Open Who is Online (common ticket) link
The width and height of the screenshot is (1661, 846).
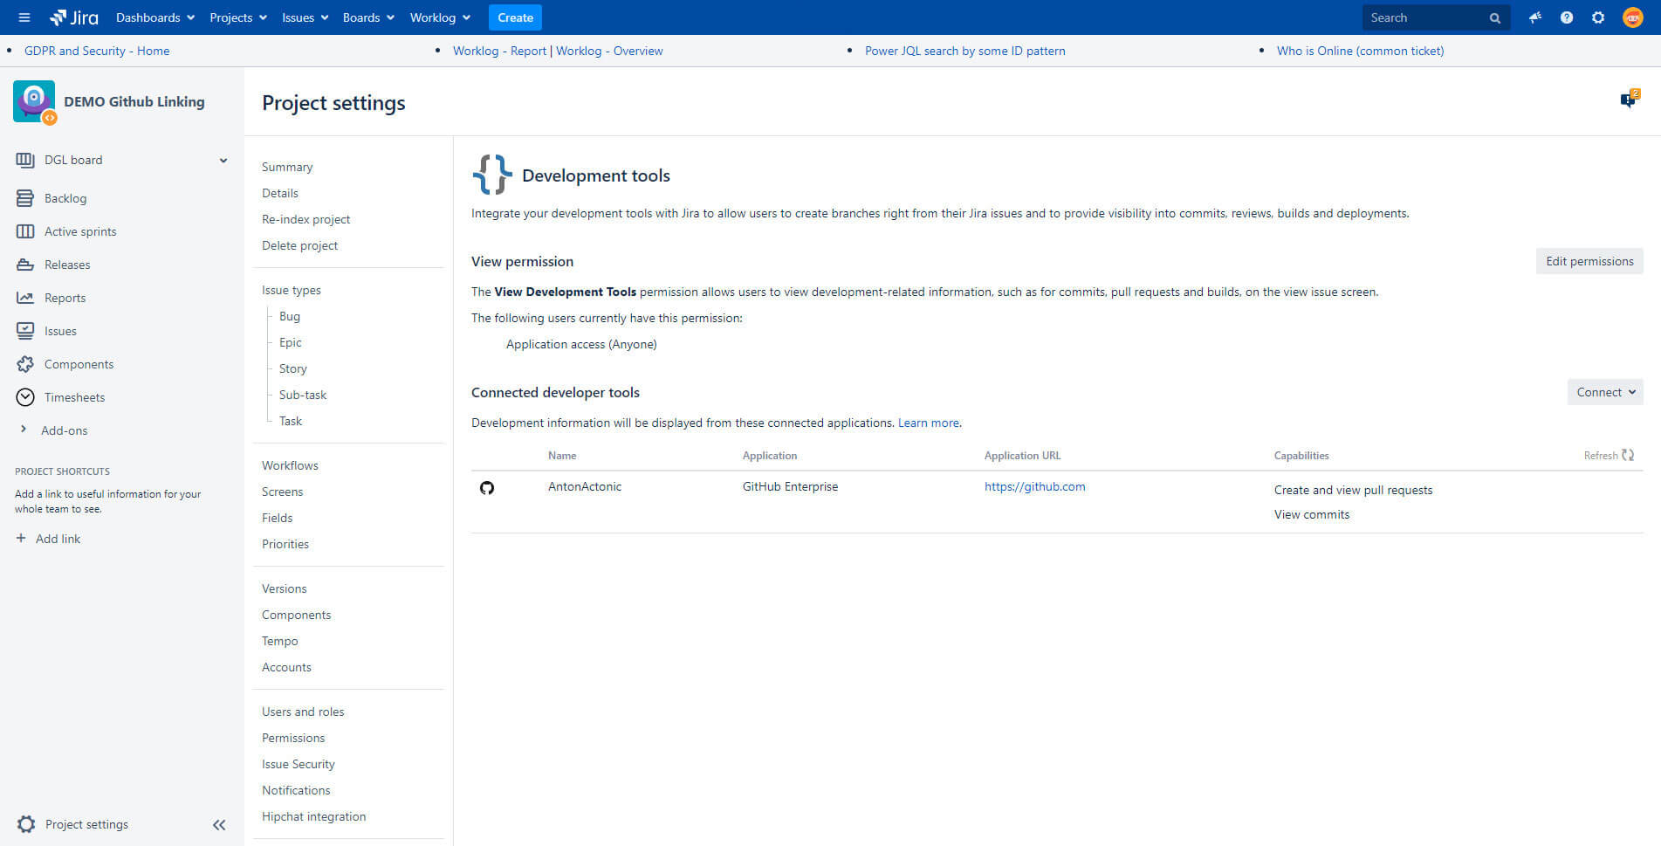click(1360, 51)
